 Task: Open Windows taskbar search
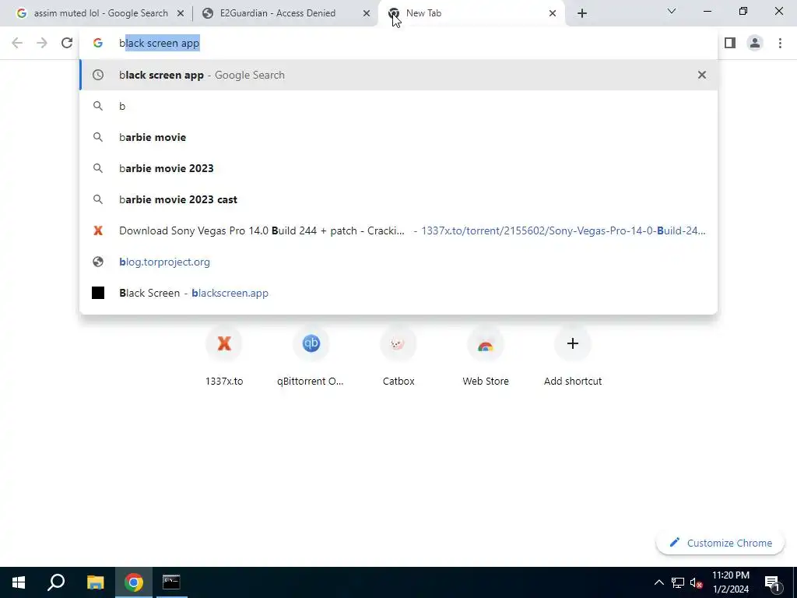coord(56,582)
